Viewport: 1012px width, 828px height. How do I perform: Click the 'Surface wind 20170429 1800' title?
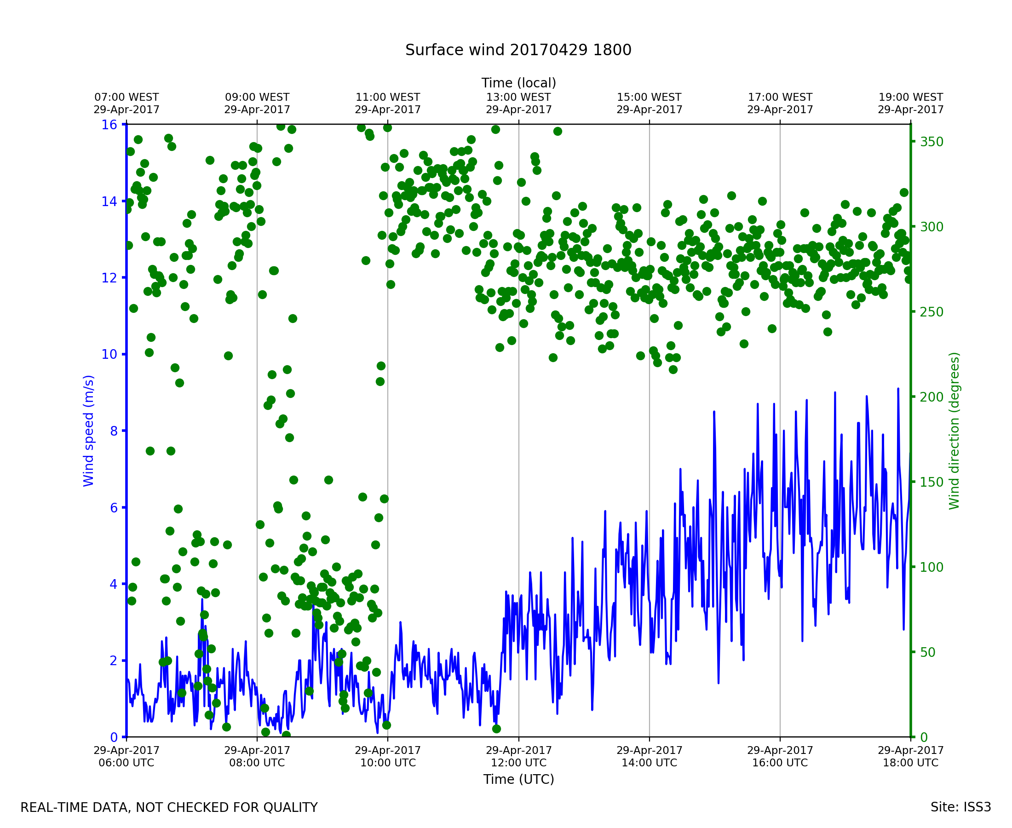tap(518, 50)
